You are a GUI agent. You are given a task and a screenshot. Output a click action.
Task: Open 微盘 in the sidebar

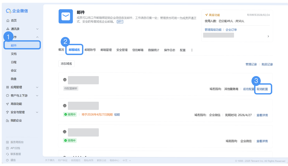click(13, 79)
